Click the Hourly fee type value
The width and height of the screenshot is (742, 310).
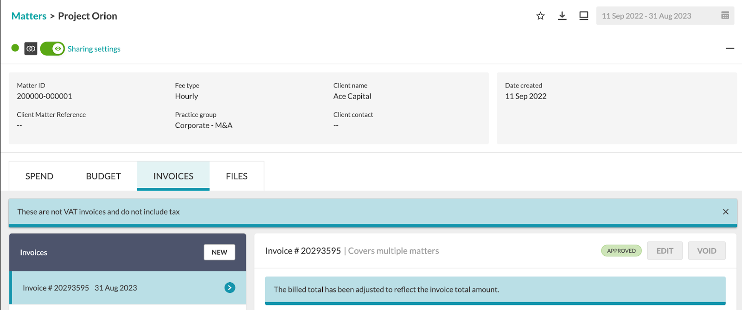click(x=186, y=96)
